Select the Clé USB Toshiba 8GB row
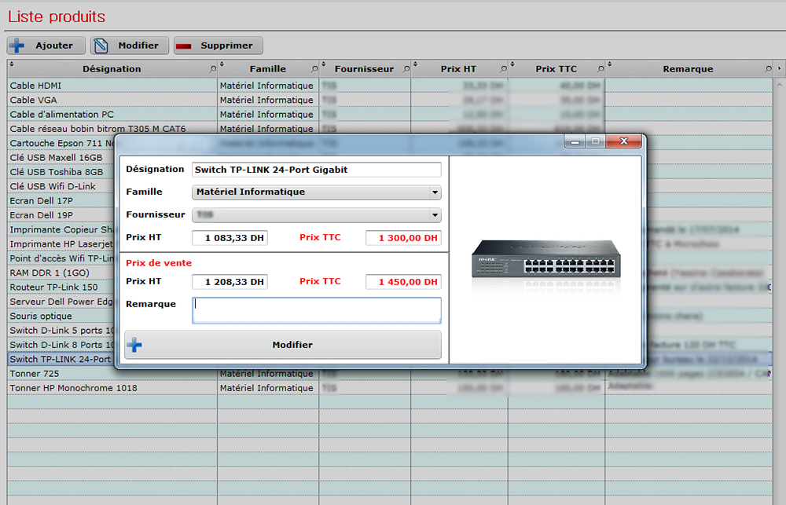 (61, 172)
